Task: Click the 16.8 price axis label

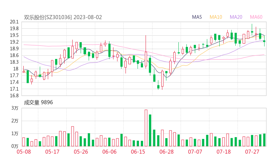Action: (14, 96)
